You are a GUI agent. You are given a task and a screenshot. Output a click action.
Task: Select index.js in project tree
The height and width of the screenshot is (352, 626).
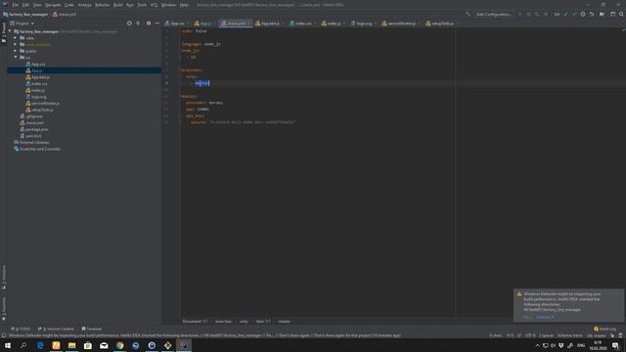click(35, 90)
